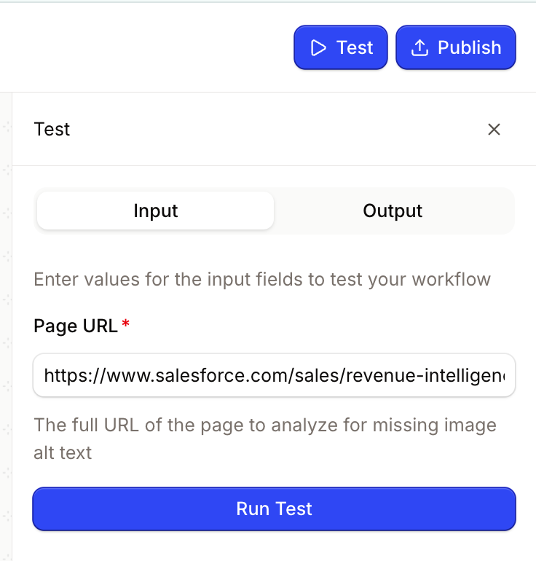Click the divider line under the Test heading
This screenshot has height=561, width=536.
274,165
